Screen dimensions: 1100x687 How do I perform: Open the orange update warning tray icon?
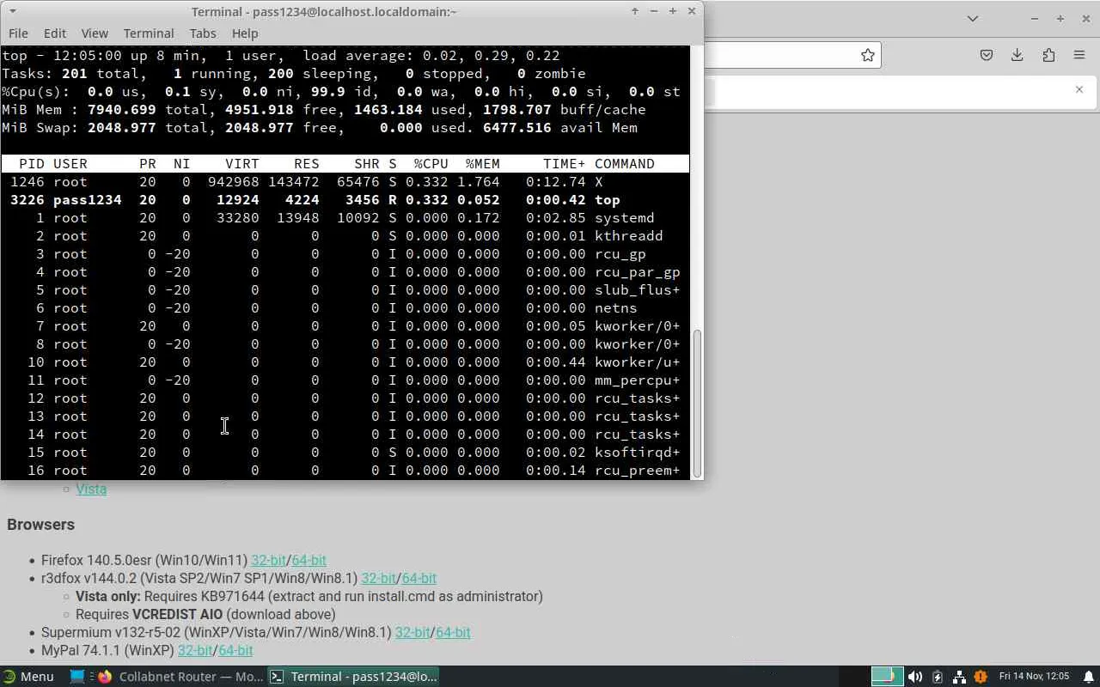tap(981, 677)
